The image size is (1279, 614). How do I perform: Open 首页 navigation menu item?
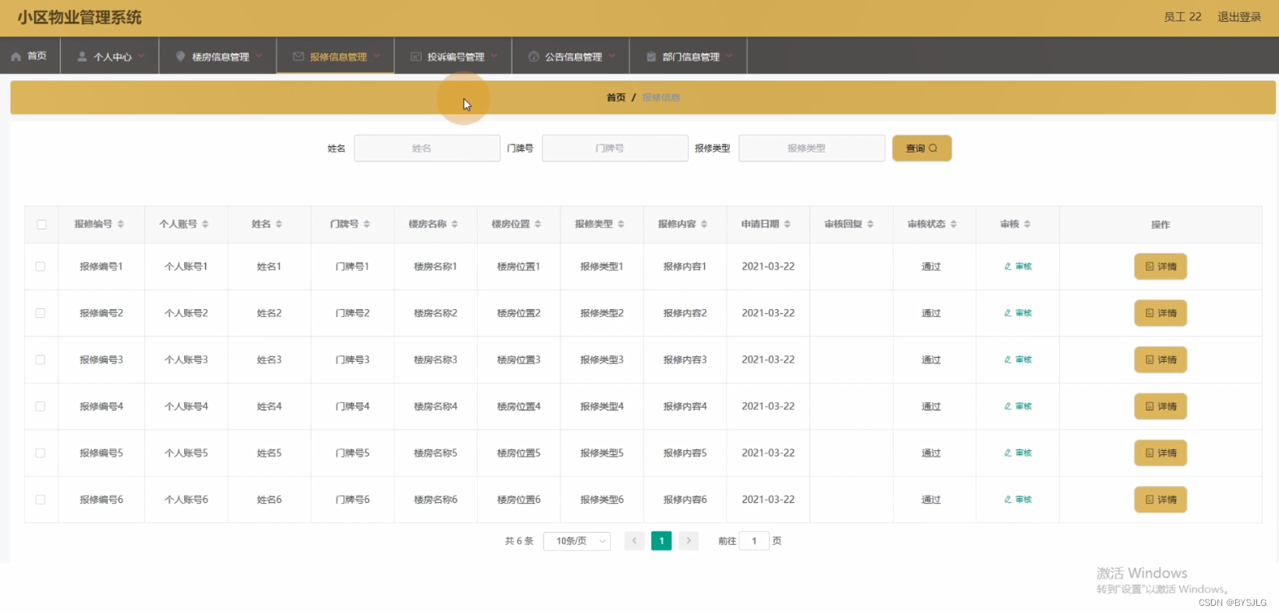tap(30, 56)
